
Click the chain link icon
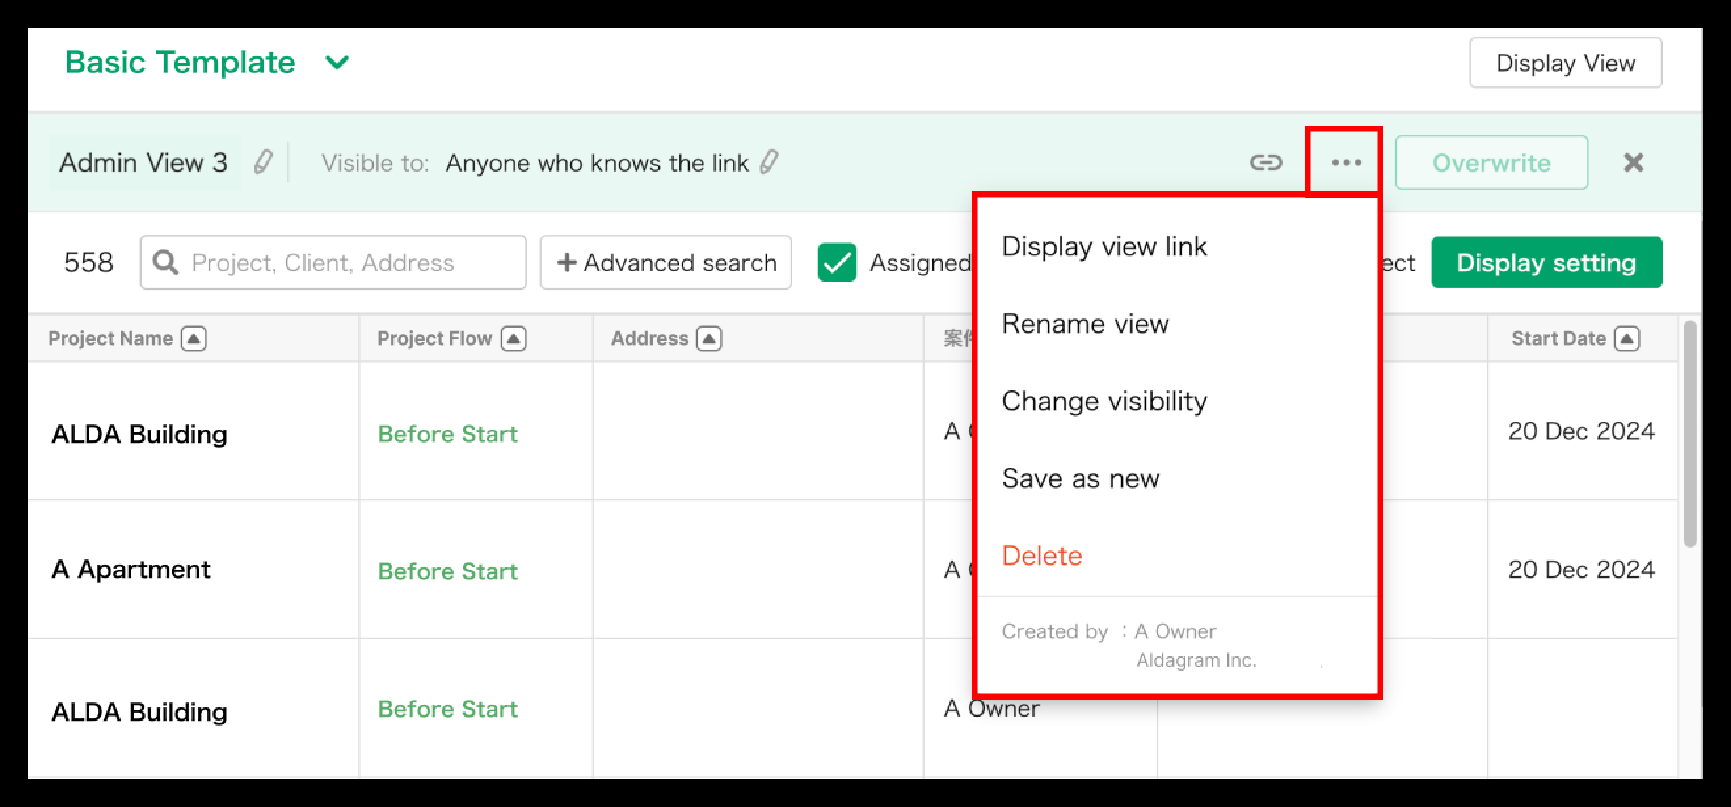click(1265, 162)
